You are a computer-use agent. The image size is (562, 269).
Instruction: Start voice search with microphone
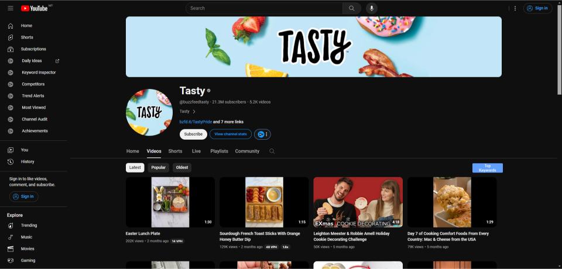coord(372,8)
